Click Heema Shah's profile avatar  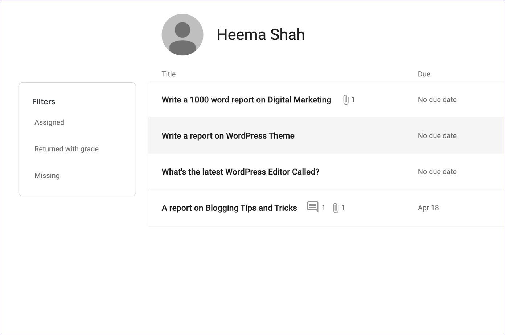coord(182,35)
